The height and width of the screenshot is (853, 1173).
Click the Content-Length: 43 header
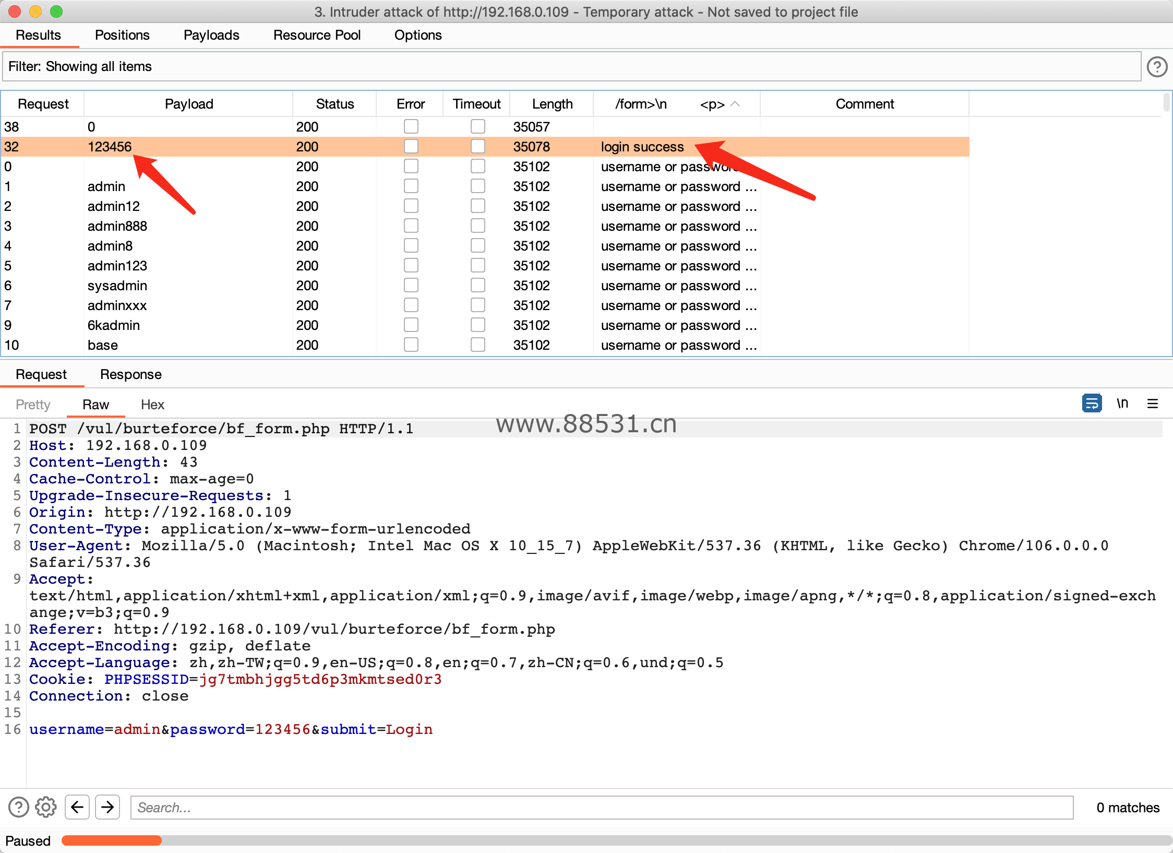click(113, 462)
